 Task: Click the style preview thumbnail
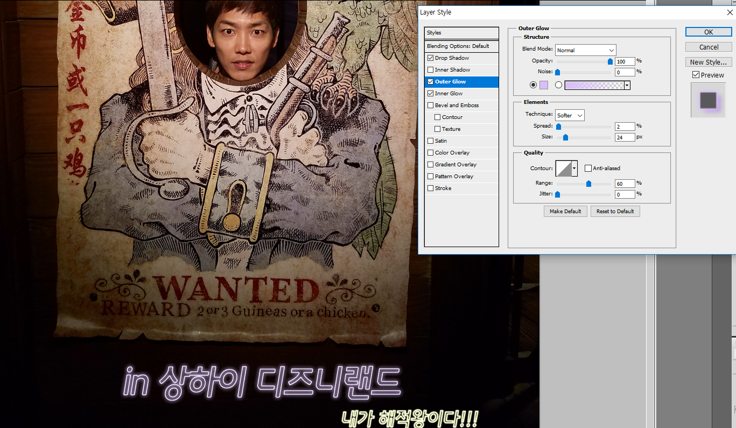coord(708,100)
